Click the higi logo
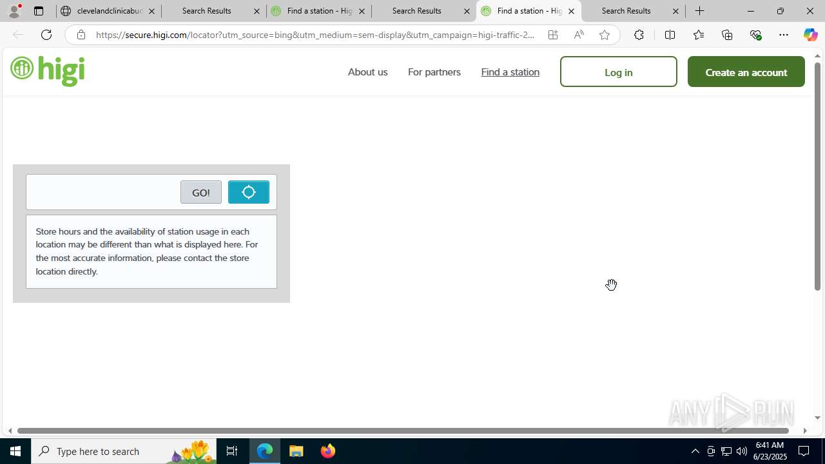Viewport: 825px width, 464px height. point(48,70)
